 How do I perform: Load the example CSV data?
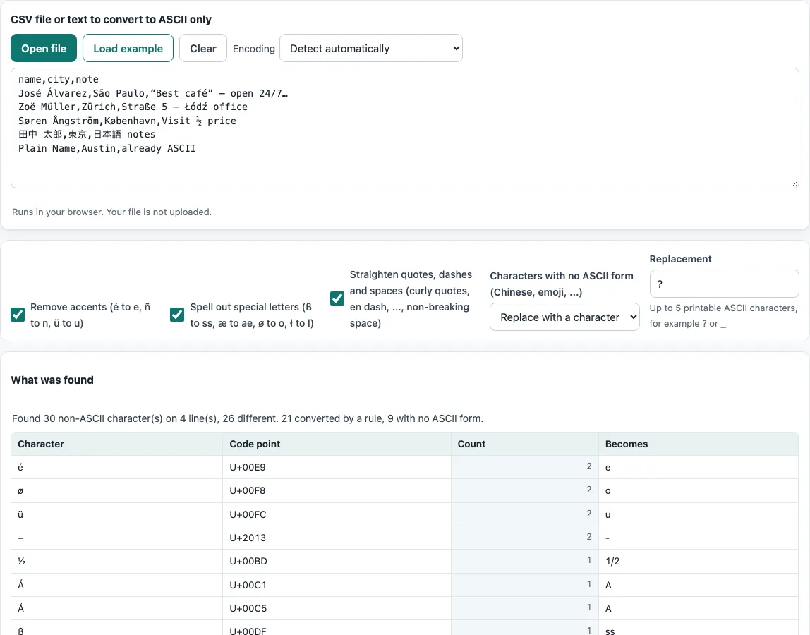click(x=128, y=48)
